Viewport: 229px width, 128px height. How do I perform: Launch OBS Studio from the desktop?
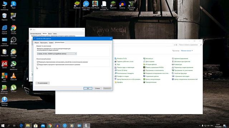coord(14,41)
